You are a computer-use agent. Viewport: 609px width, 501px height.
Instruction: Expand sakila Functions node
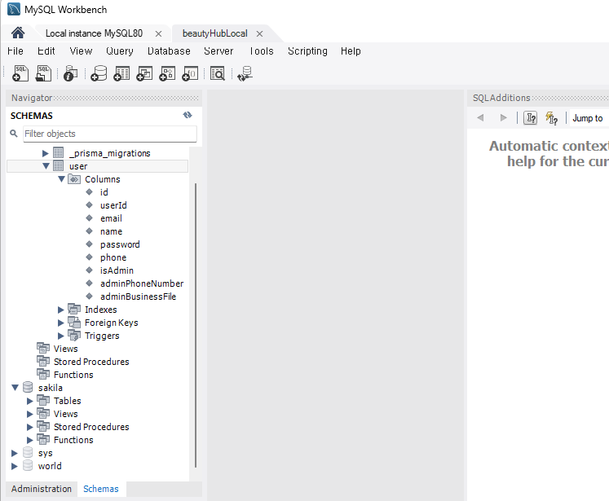pyautogui.click(x=30, y=440)
